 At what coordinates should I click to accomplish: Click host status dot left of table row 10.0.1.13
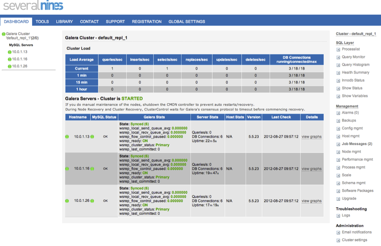point(67,137)
